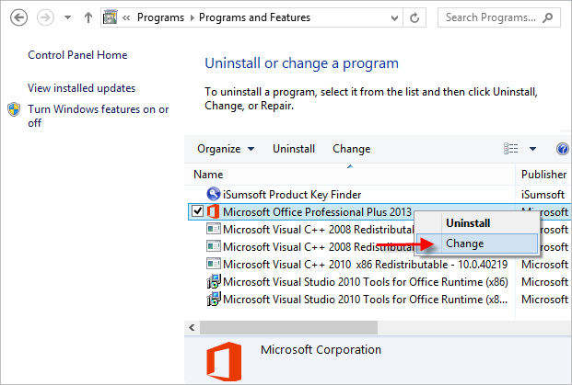Open Turn Windows features on or off
The image size is (572, 385).
click(x=99, y=116)
